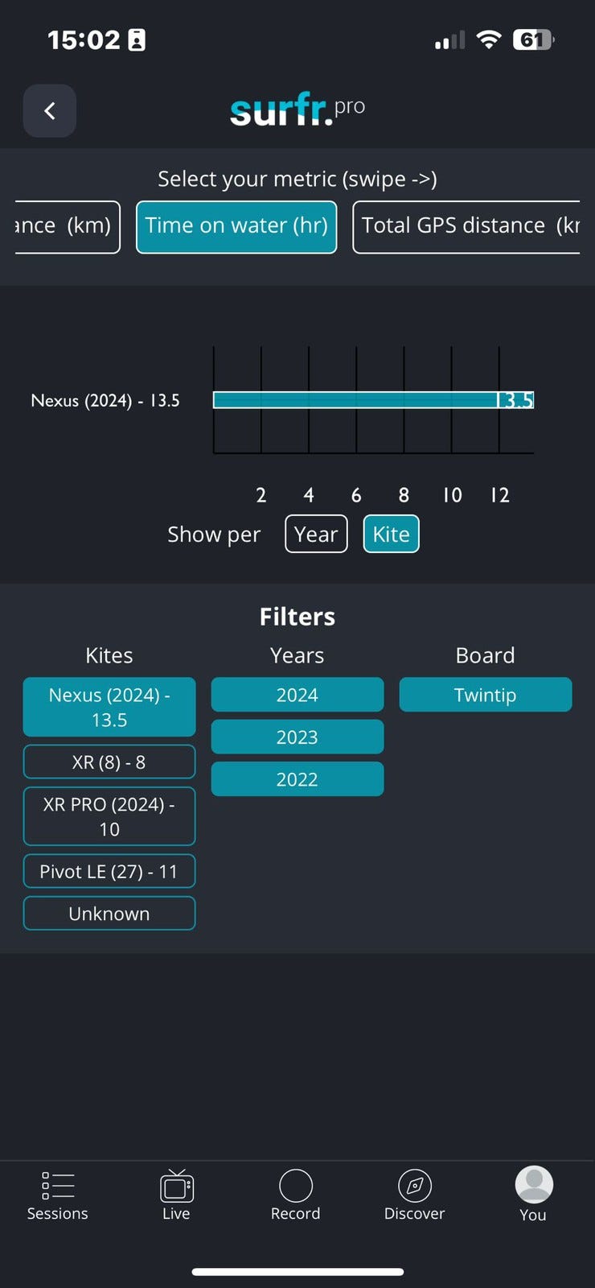The image size is (595, 1288).
Task: Tap the back arrow button
Action: [x=50, y=111]
